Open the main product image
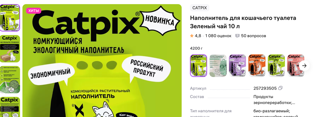The image size is (313, 117). (102, 61)
